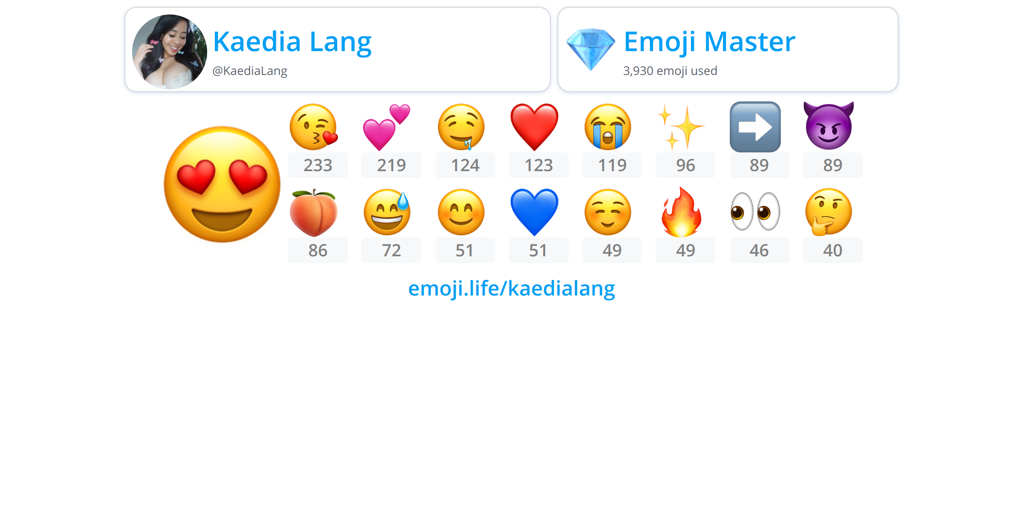Click the large heart-eyes emoji
1023x511 pixels.
(222, 184)
